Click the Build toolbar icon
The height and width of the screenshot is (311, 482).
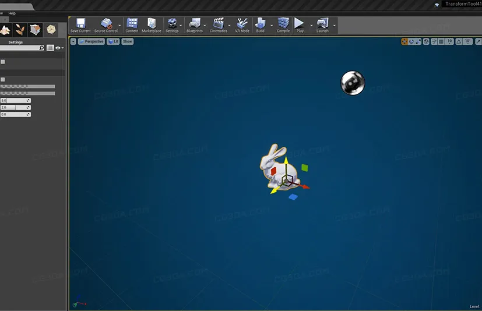(x=261, y=25)
